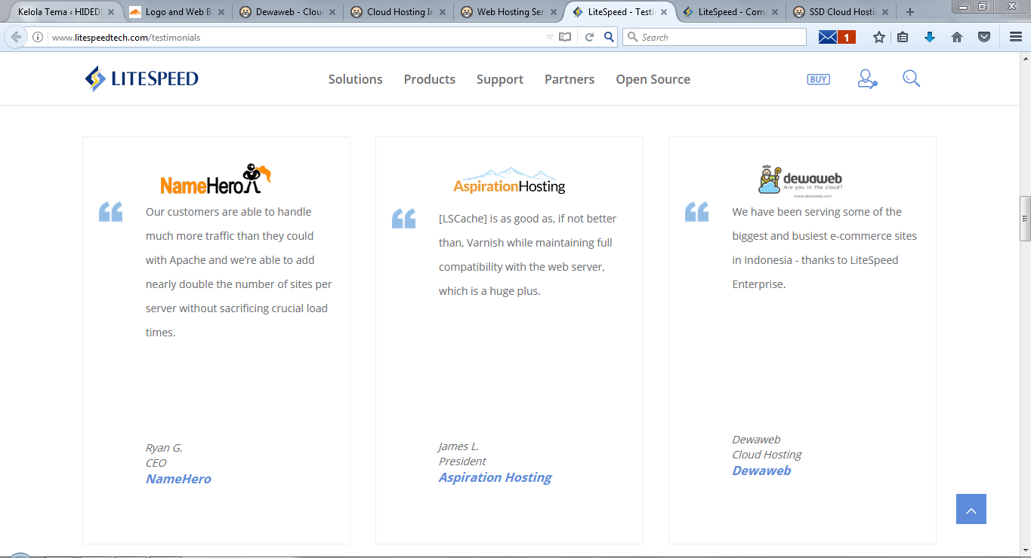The height and width of the screenshot is (558, 1031).
Task: Open the Partners menu
Action: pyautogui.click(x=570, y=79)
